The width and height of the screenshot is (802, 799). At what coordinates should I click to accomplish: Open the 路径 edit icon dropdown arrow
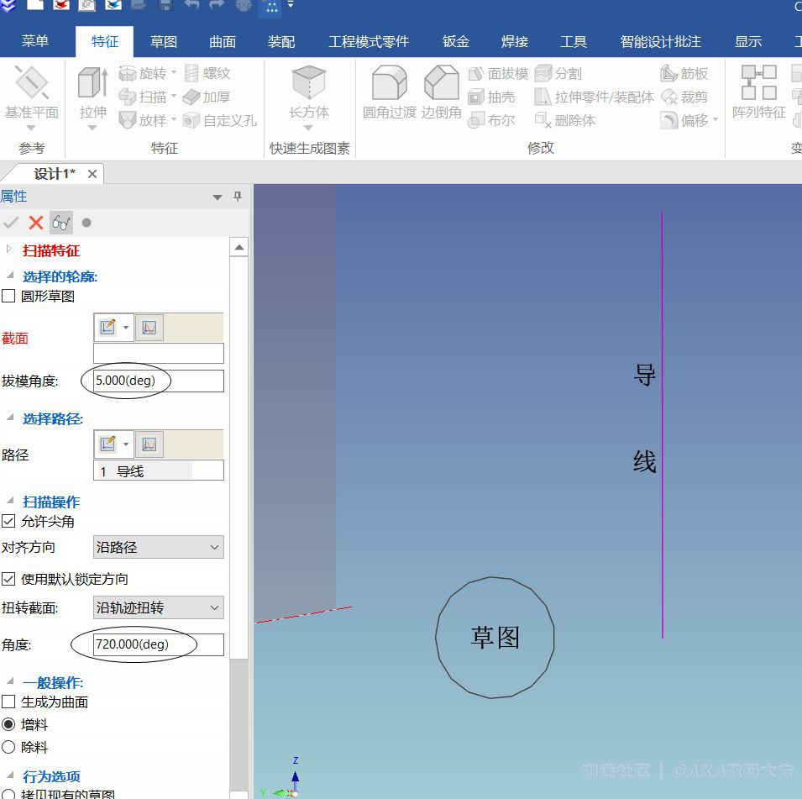click(126, 444)
